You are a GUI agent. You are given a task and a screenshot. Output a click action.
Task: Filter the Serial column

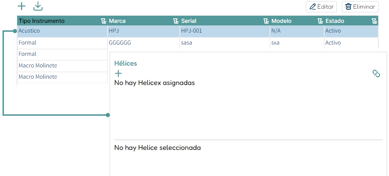click(266, 21)
